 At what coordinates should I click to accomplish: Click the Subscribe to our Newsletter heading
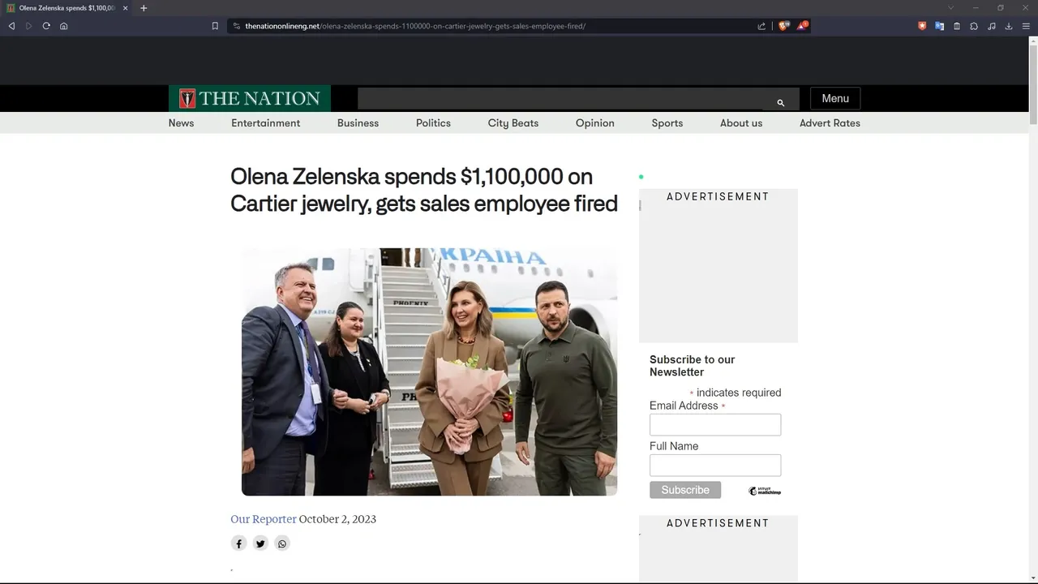coord(693,366)
